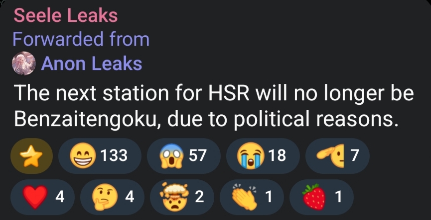Select the saluting face reaction with 7

337,156
